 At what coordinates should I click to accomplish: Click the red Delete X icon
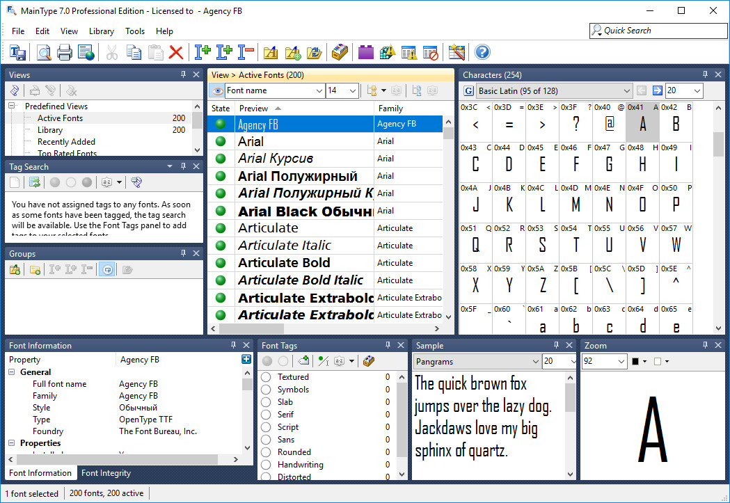175,52
